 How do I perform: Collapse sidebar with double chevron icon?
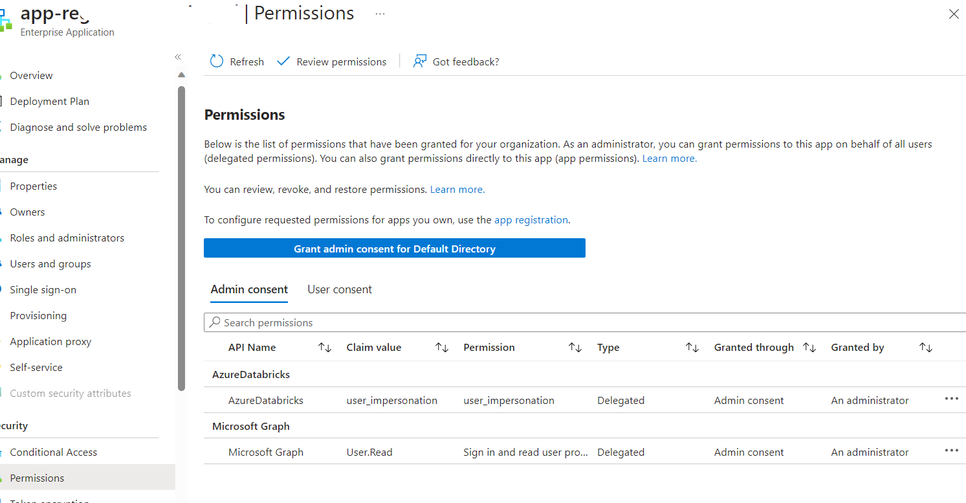pyautogui.click(x=178, y=57)
